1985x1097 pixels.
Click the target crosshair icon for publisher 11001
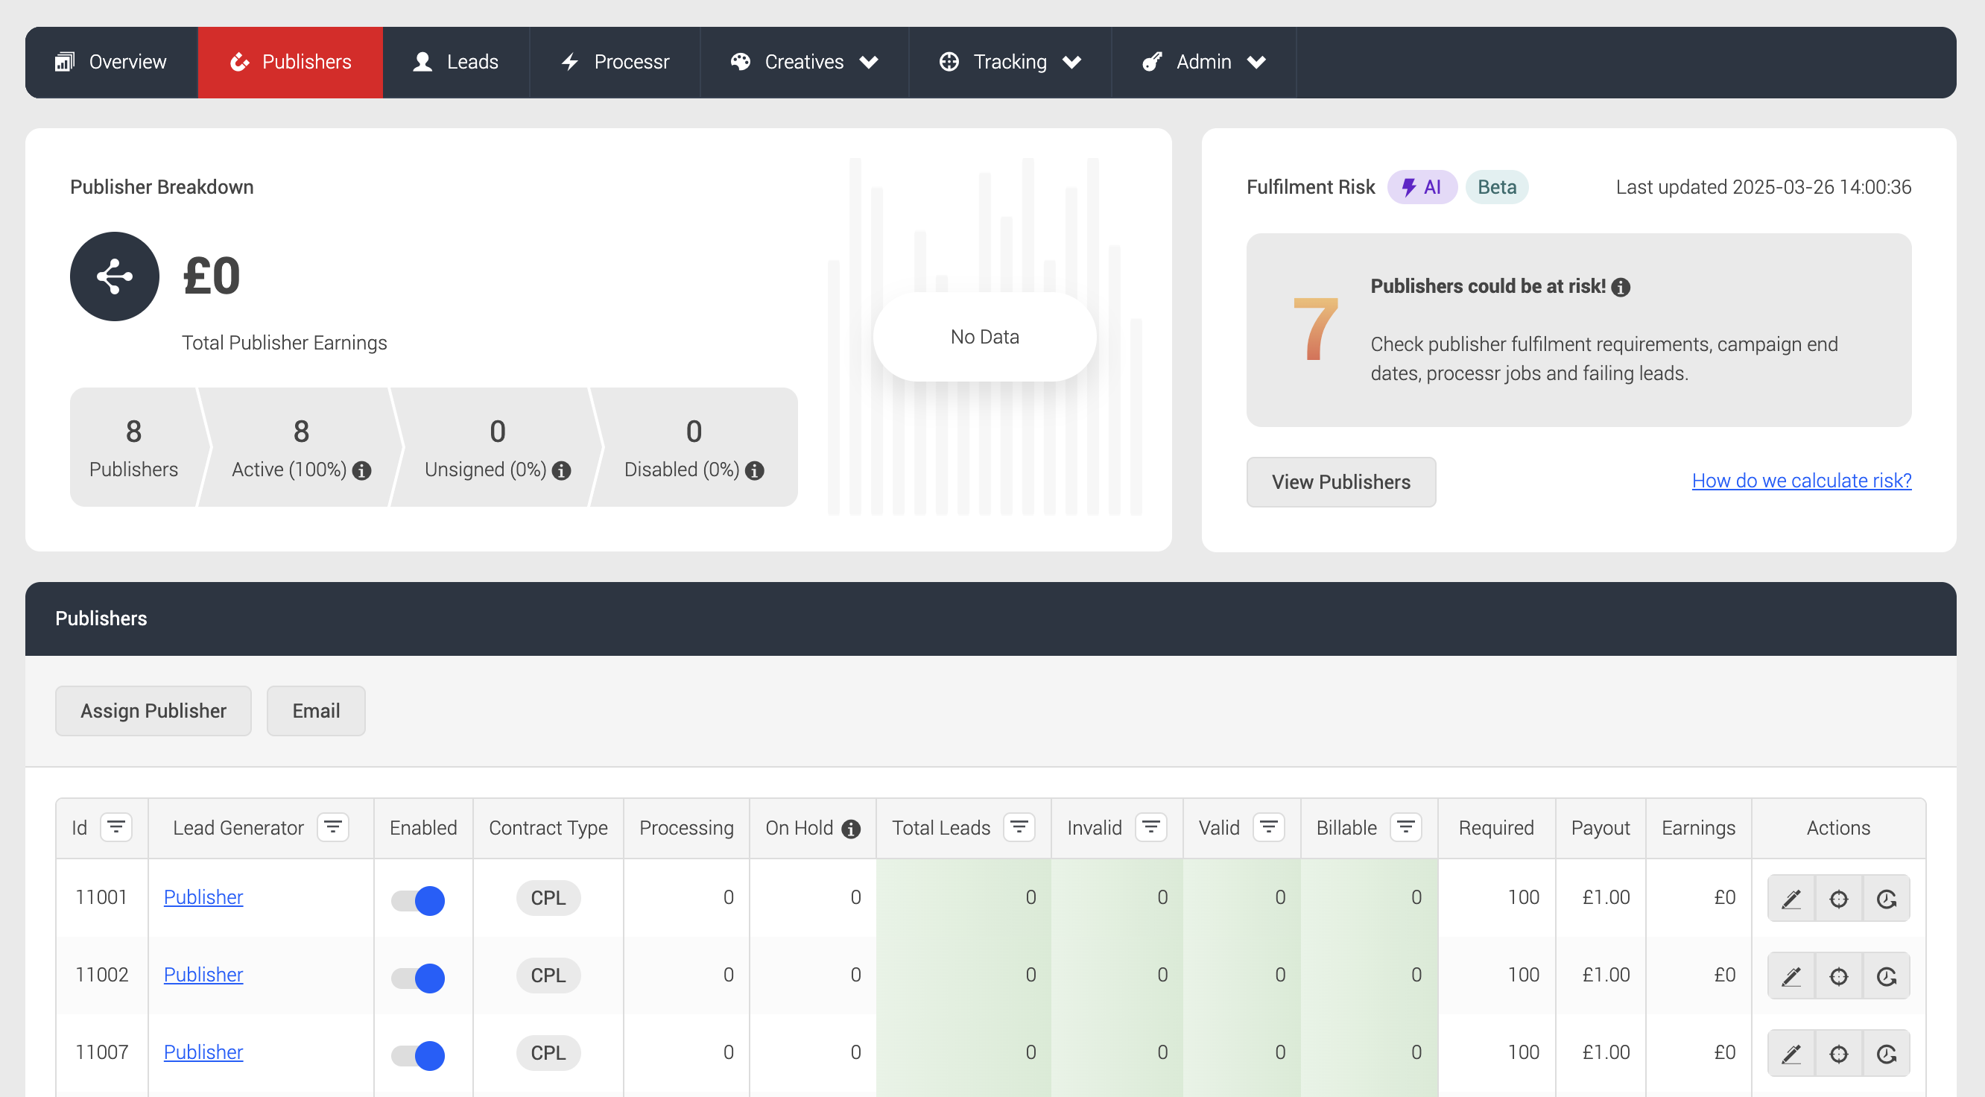pos(1839,898)
